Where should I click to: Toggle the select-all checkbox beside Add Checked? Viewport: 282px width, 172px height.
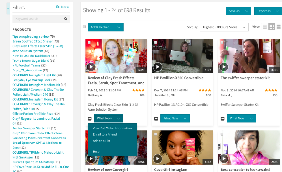[x=84, y=27]
